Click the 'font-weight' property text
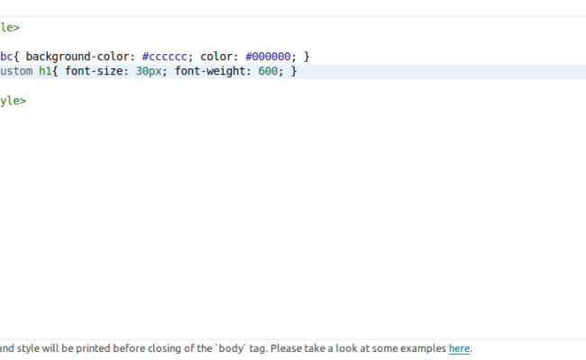 [x=210, y=71]
